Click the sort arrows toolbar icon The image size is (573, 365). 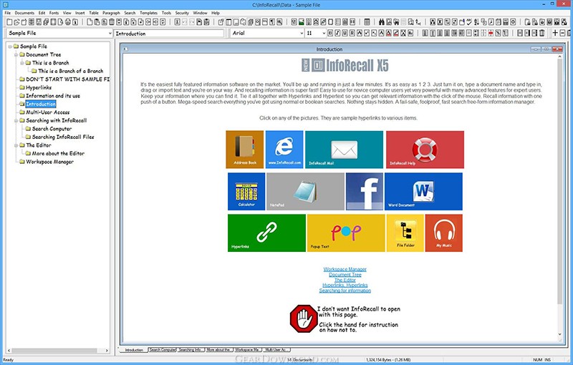tap(476, 22)
